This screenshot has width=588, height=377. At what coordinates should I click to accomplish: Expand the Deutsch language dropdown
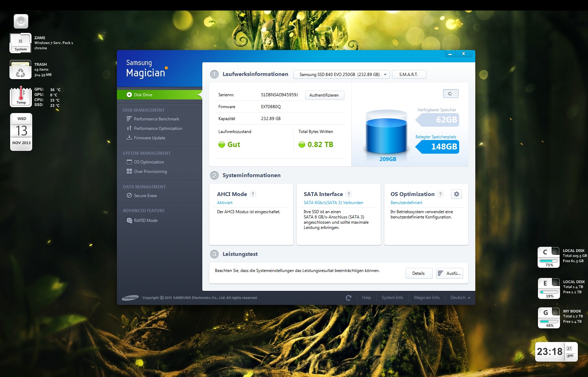coord(460,298)
